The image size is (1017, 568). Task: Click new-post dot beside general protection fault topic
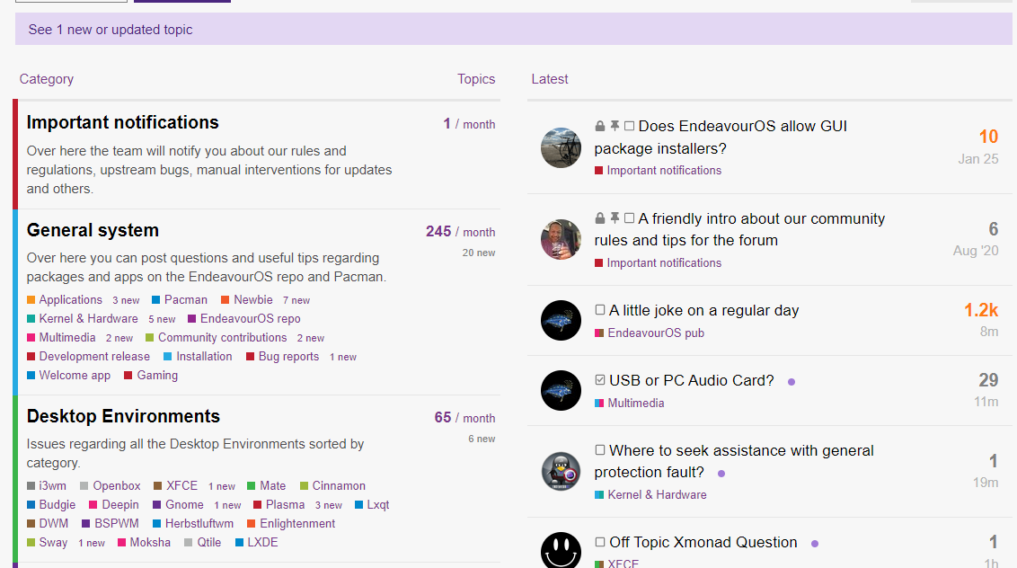[721, 474]
